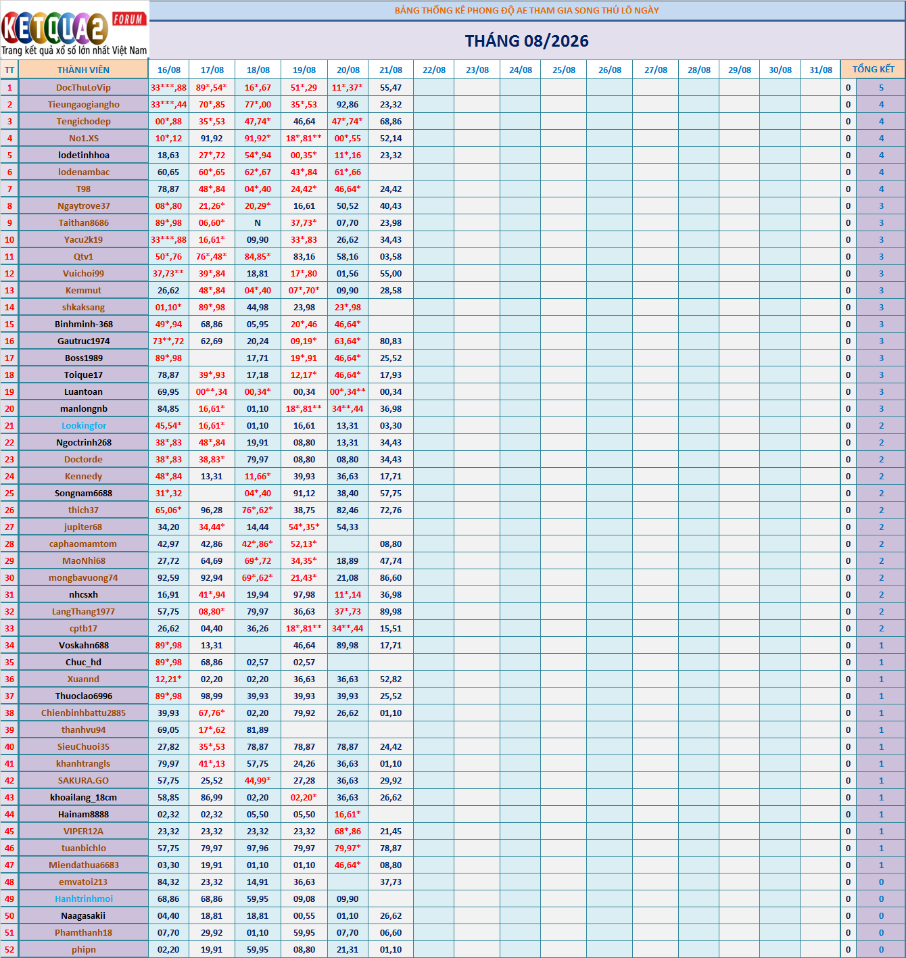Select member name LangThang1977

(x=83, y=611)
